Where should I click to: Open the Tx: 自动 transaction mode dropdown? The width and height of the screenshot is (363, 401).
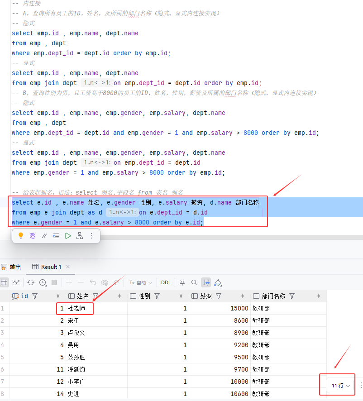click(x=140, y=282)
